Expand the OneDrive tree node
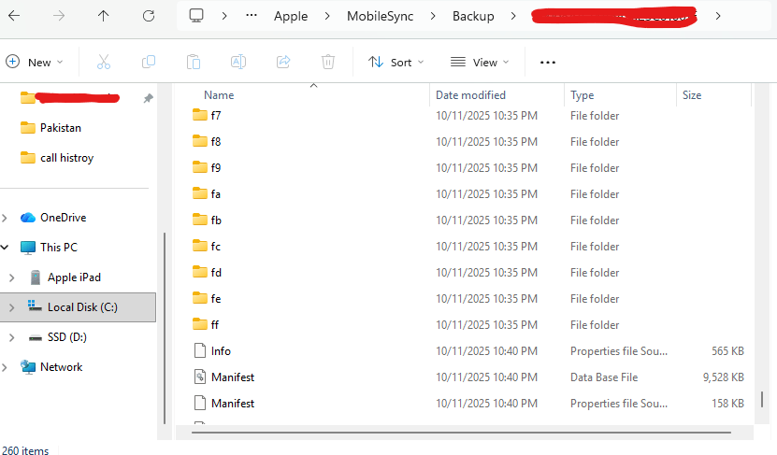777x455 pixels. (x=7, y=218)
